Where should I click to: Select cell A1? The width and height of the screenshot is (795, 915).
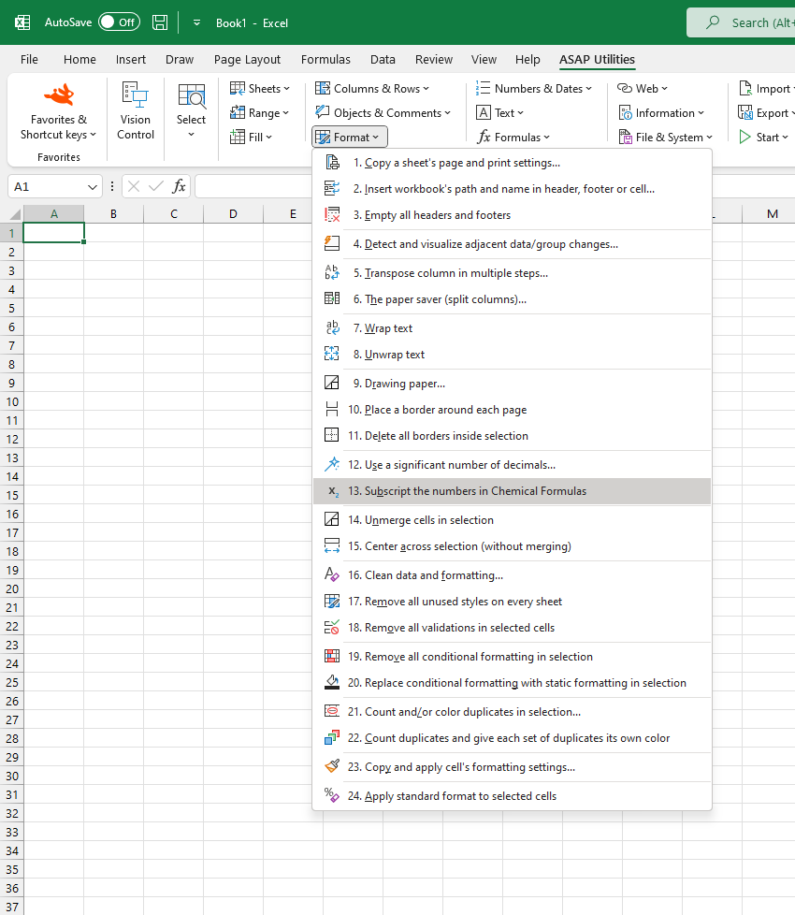[x=53, y=233]
